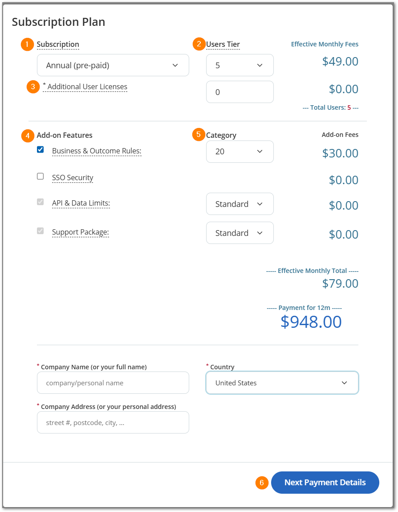Enable the SSO Security checkbox

(41, 176)
